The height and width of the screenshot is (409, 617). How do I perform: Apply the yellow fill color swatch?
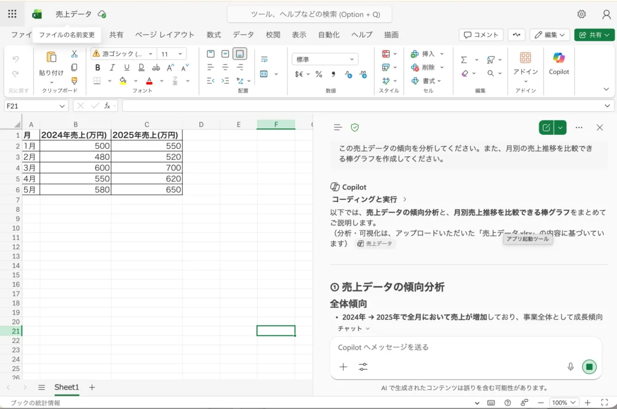[x=123, y=81]
